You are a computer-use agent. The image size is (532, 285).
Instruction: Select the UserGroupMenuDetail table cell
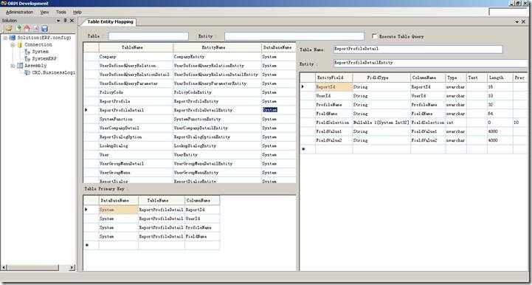(136, 164)
